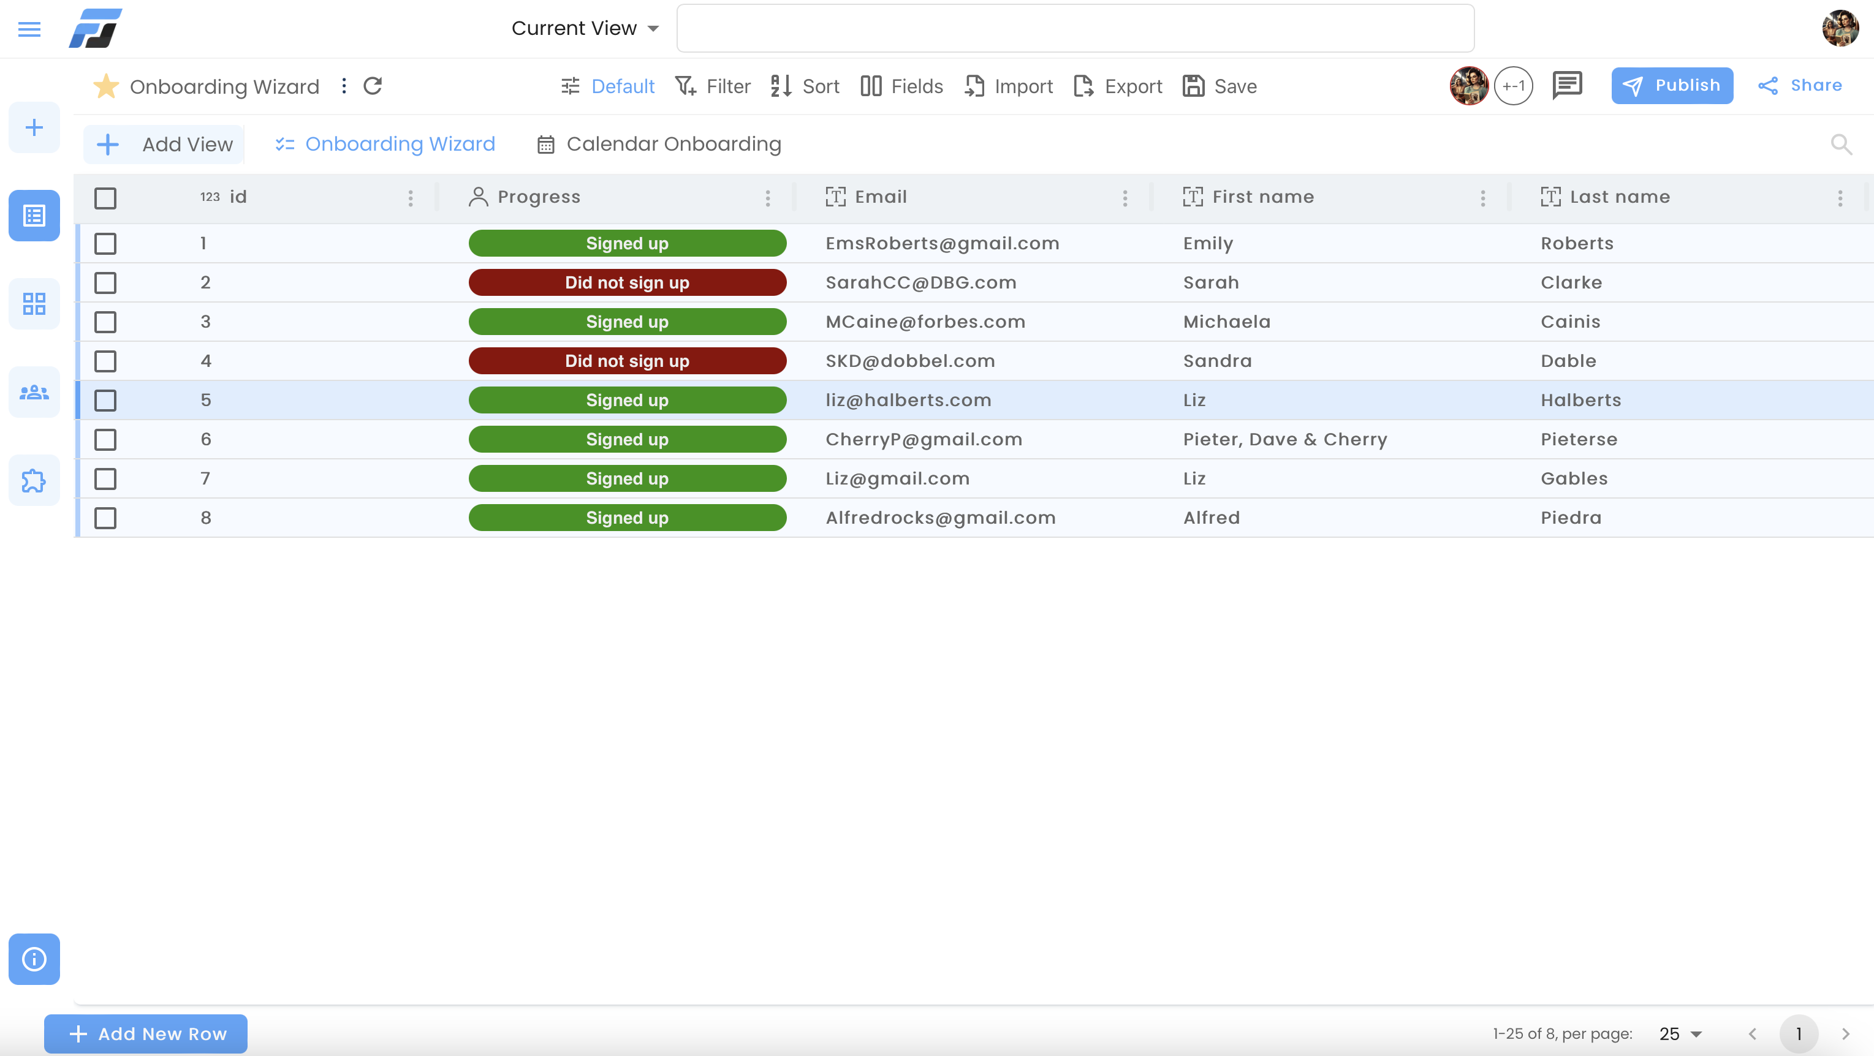Select the table list icon in sidebar
Screen dimensions: 1874x1056
34,215
